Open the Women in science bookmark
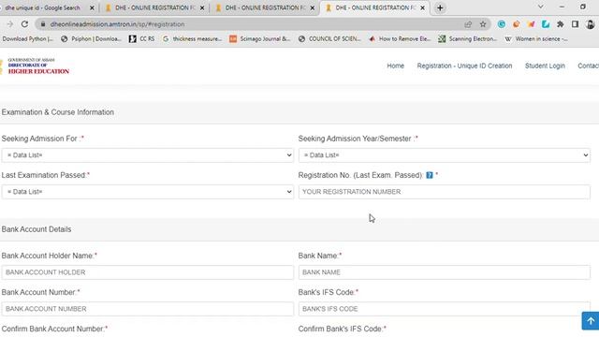Viewport: 599px width, 337px height. (x=536, y=38)
